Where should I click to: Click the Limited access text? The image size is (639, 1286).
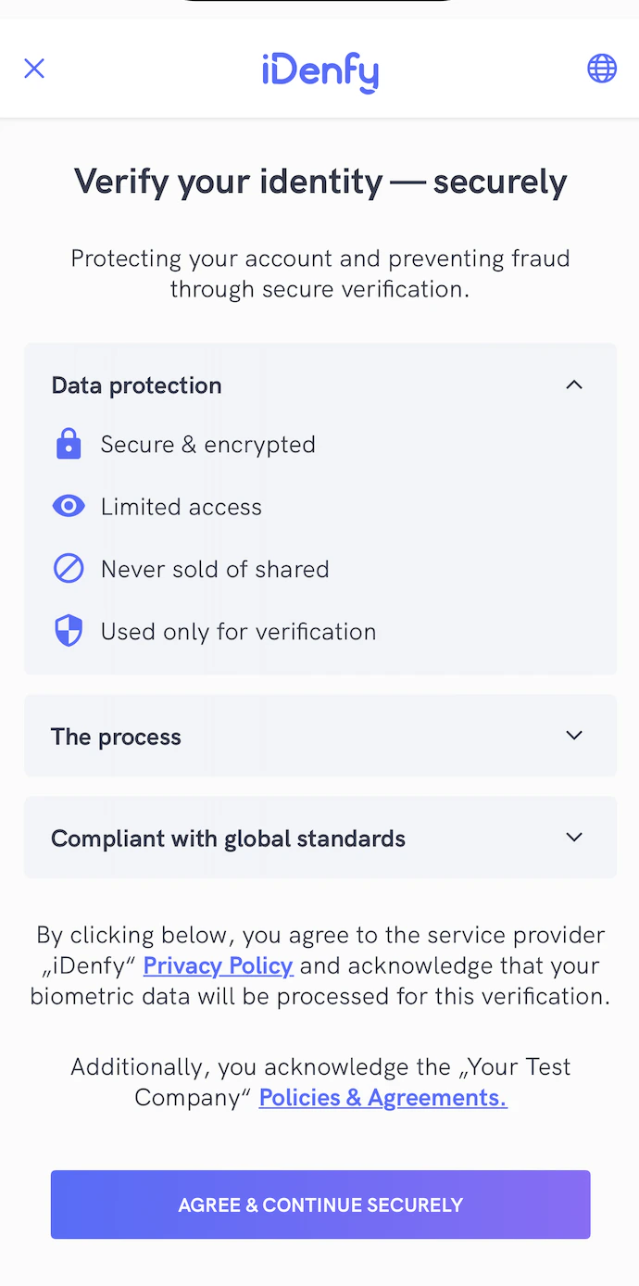(x=182, y=507)
